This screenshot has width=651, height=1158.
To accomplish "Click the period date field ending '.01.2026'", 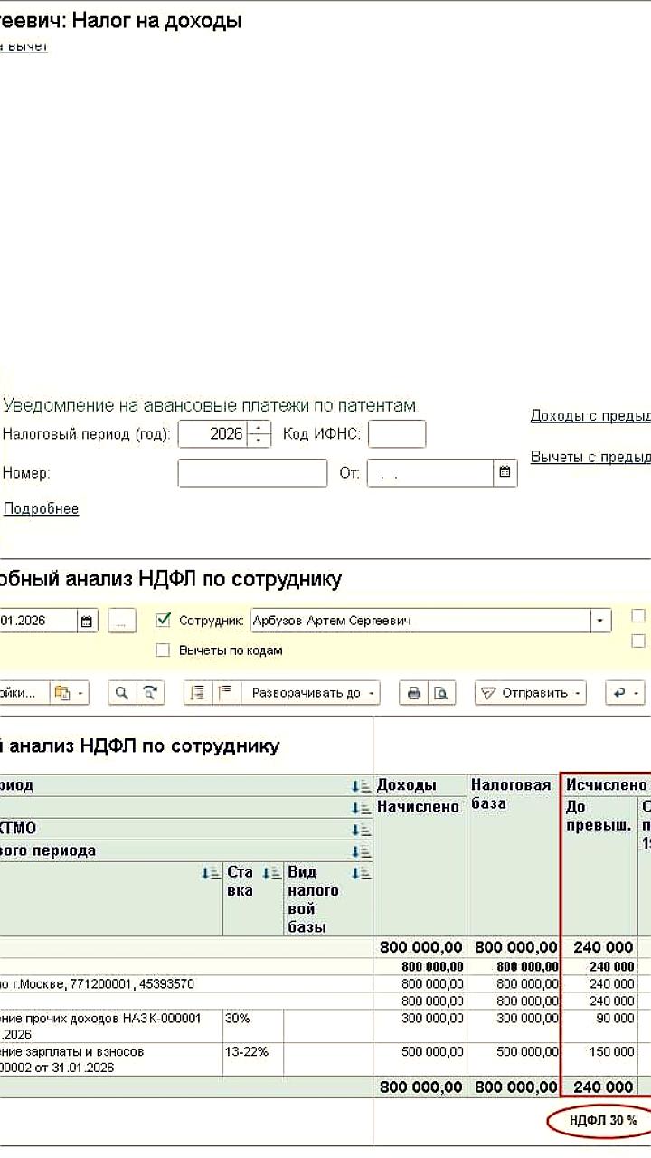I will coord(40,622).
